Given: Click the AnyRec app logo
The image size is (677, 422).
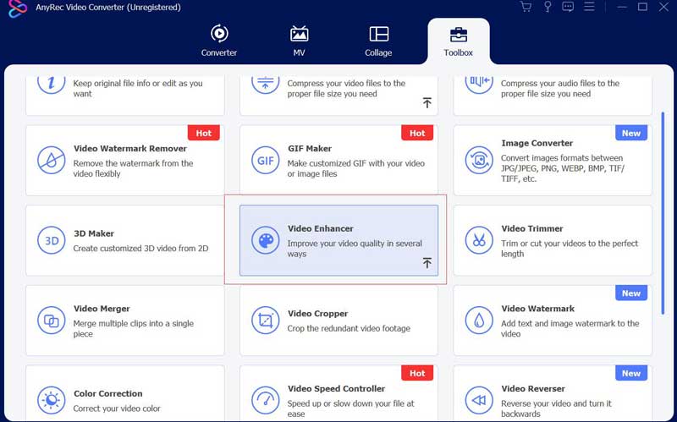Looking at the screenshot, I should (x=18, y=8).
